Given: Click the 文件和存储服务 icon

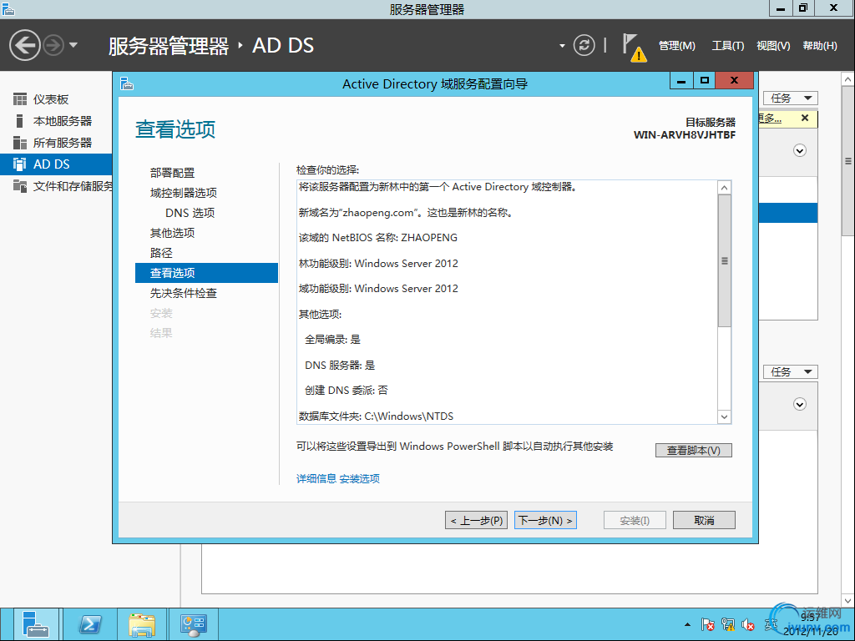Looking at the screenshot, I should pyautogui.click(x=20, y=186).
